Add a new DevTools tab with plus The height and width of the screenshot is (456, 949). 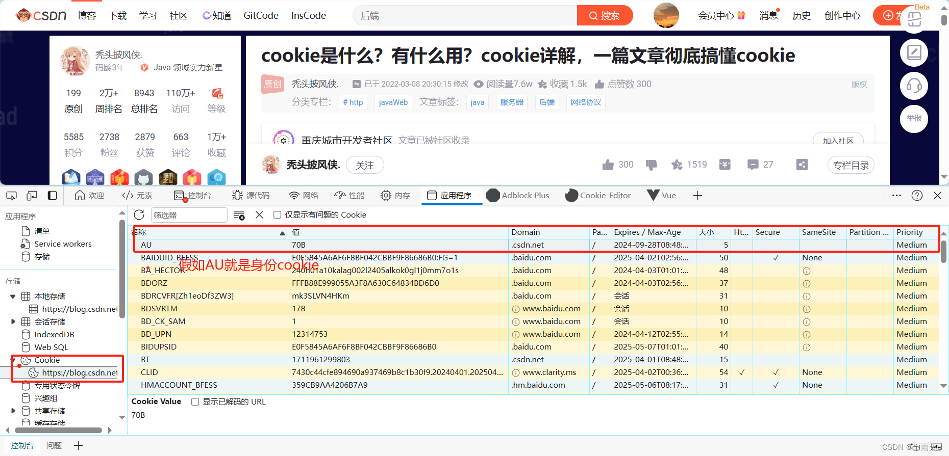coord(697,196)
